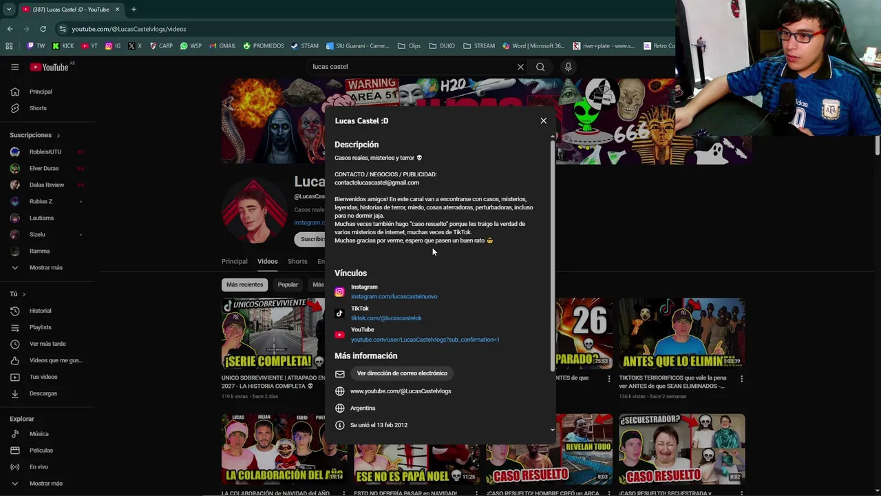Open the KICK bookmark
Image resolution: width=881 pixels, height=496 pixels.
[63, 46]
